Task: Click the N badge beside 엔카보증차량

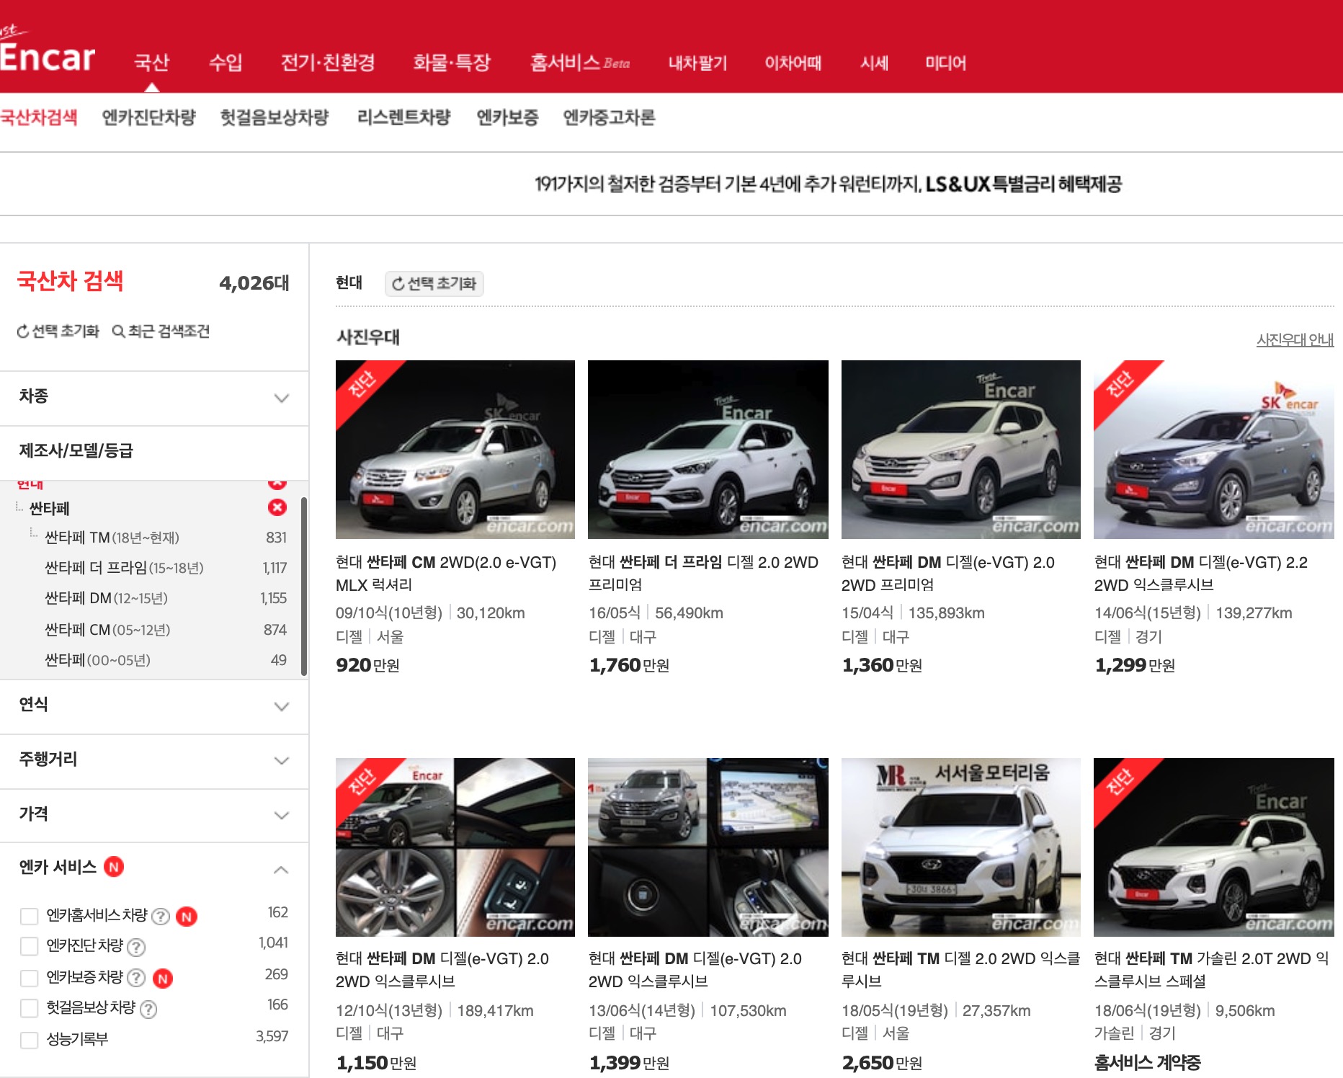Action: point(163,978)
